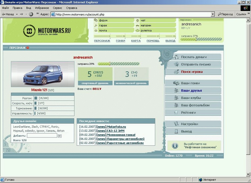Open the ГАЗ-12 ЗИМ news link
The height and width of the screenshot is (183, 251).
pos(110,131)
